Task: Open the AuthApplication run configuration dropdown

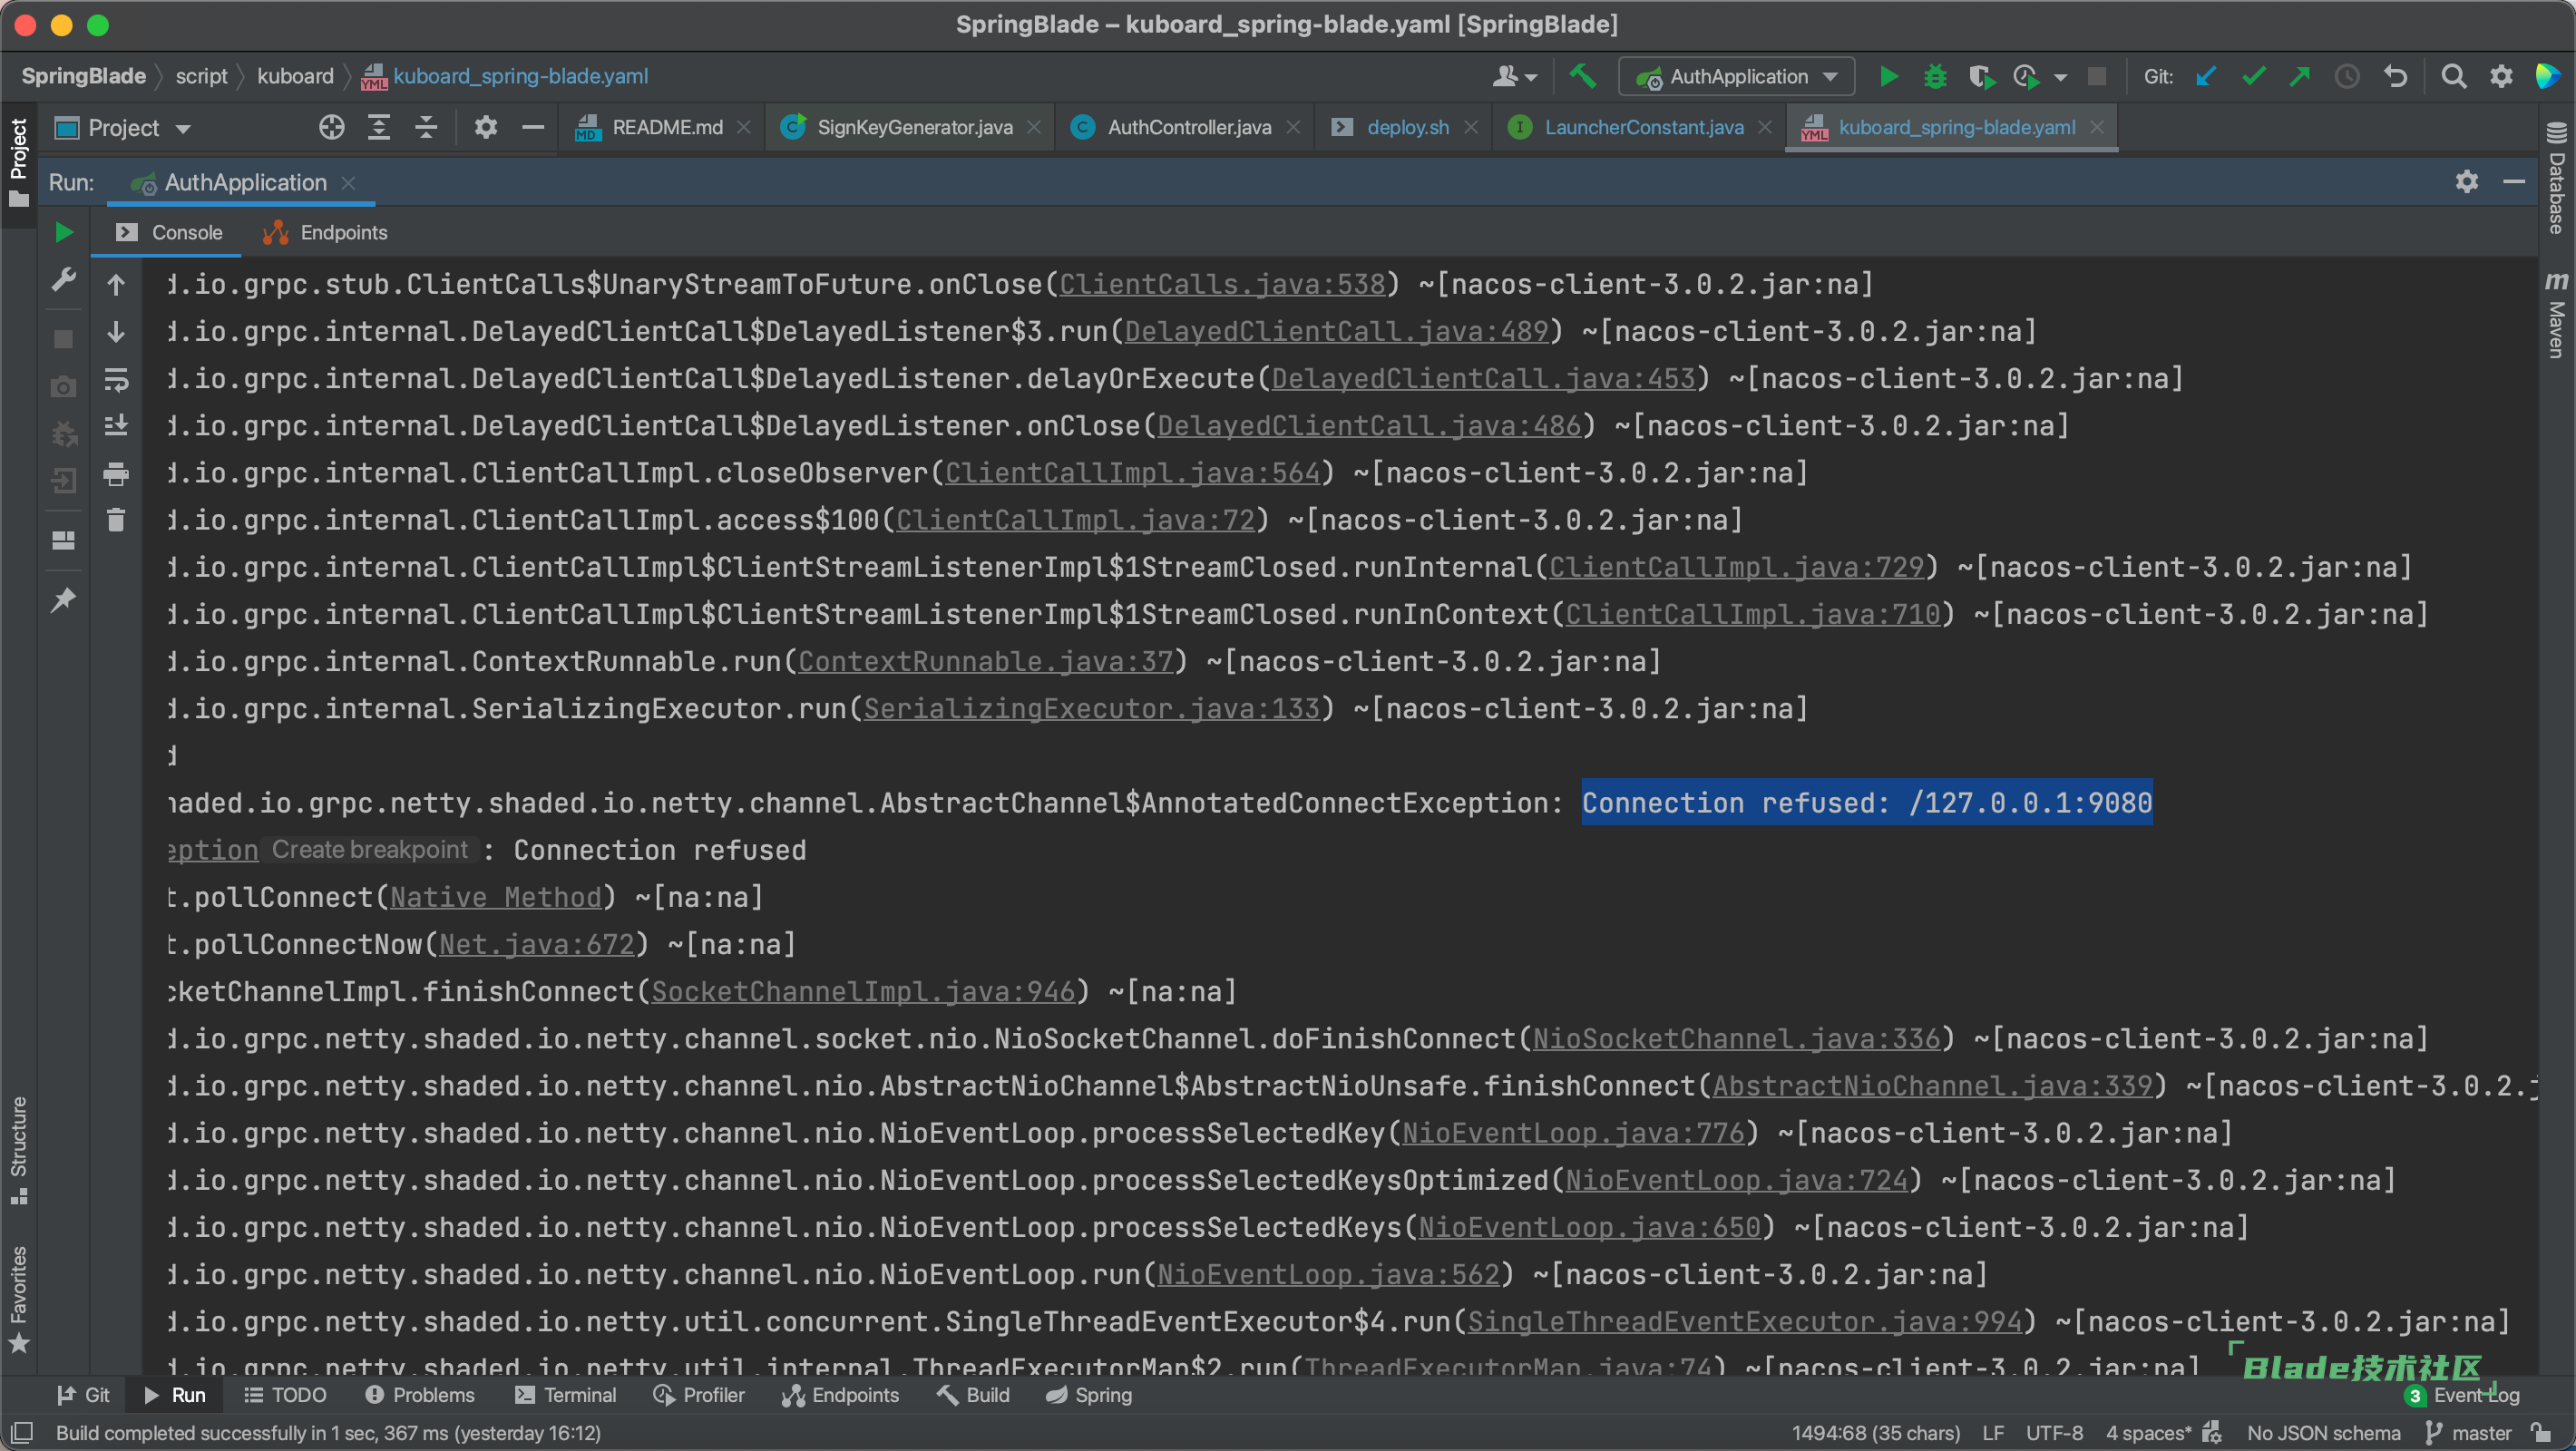Action: click(x=1739, y=77)
